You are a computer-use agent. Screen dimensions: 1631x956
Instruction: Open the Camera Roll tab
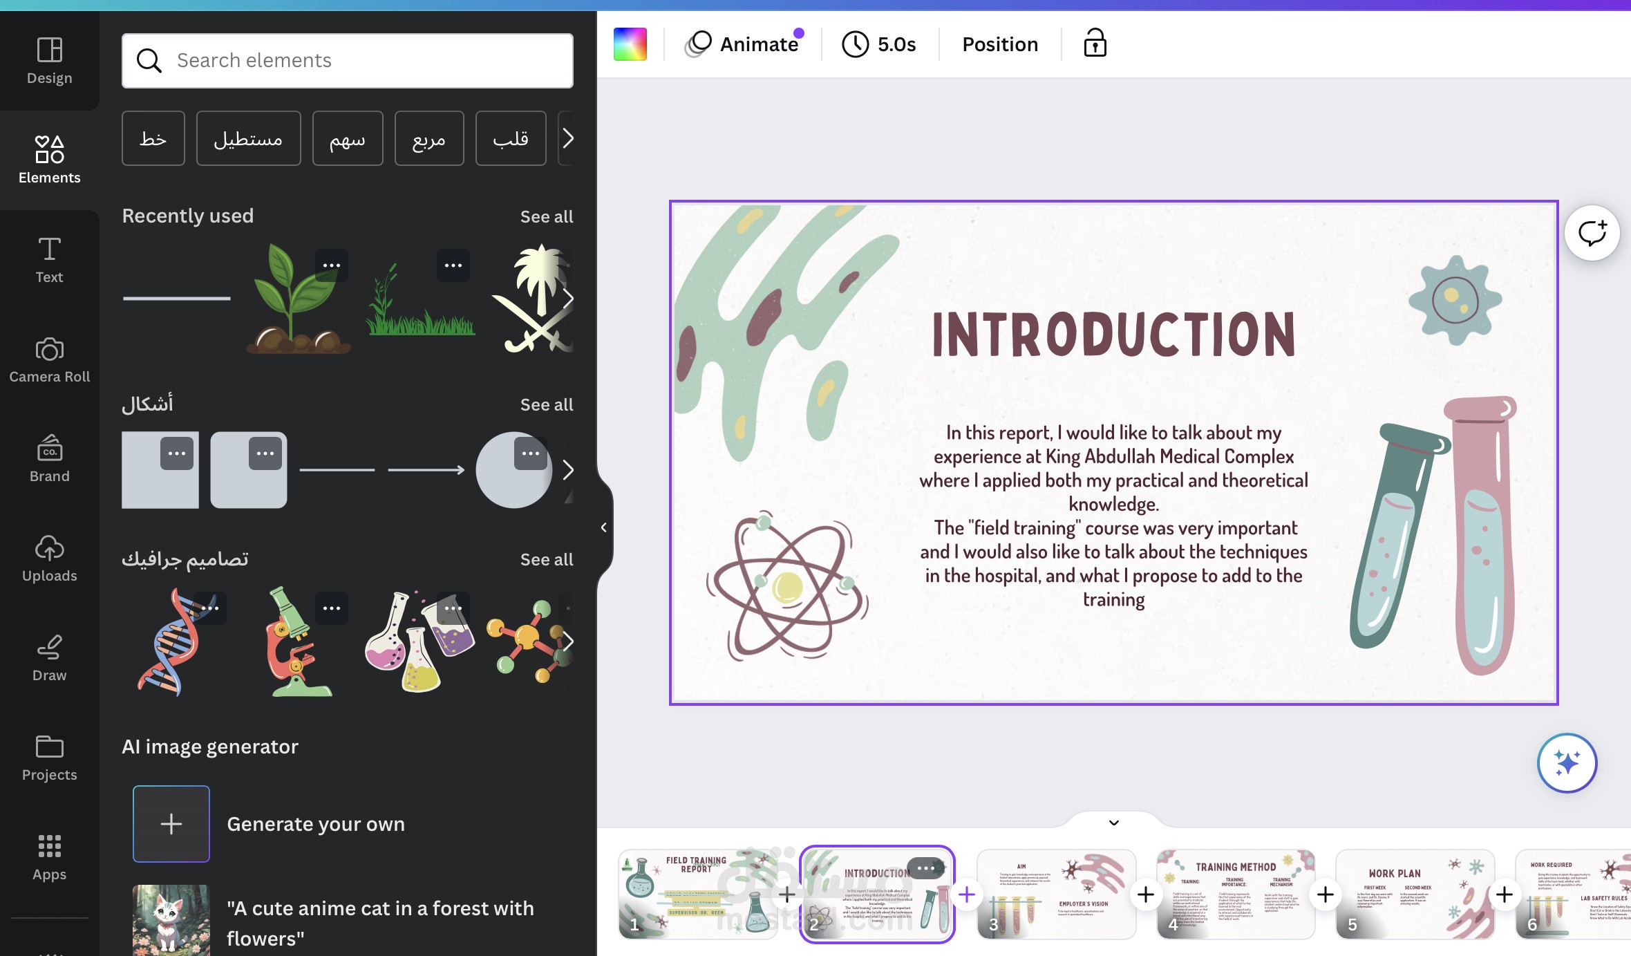point(49,359)
